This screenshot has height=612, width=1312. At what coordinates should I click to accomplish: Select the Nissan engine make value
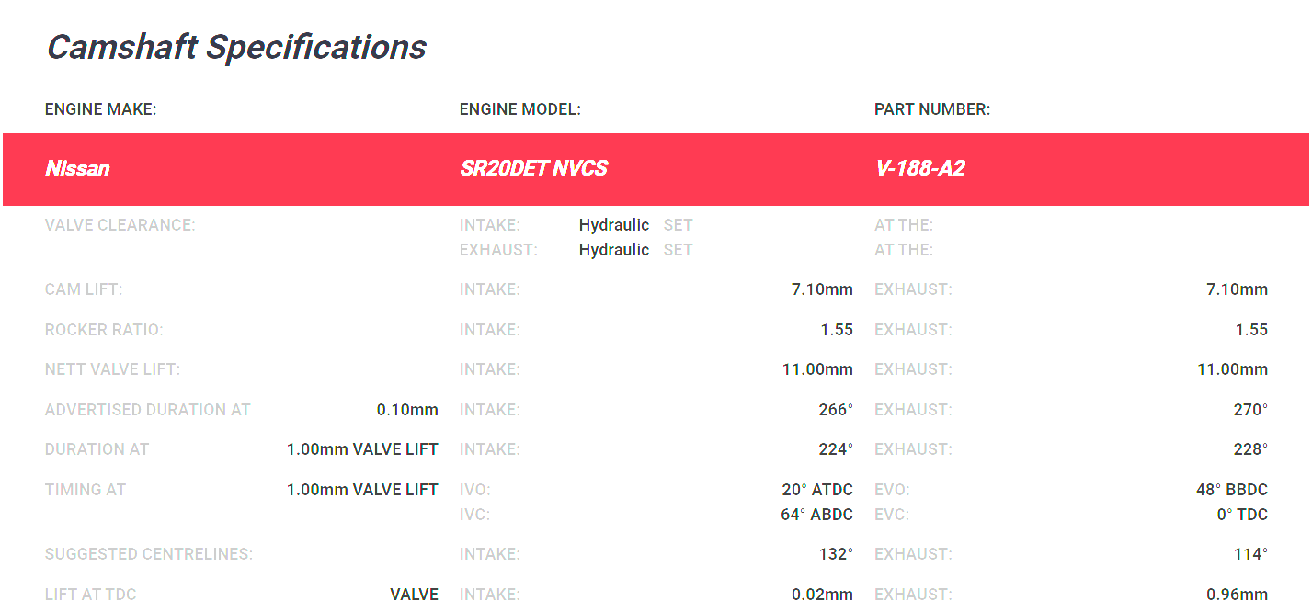point(77,168)
